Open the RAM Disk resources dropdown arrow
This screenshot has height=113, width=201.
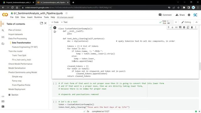(x=176, y=22)
